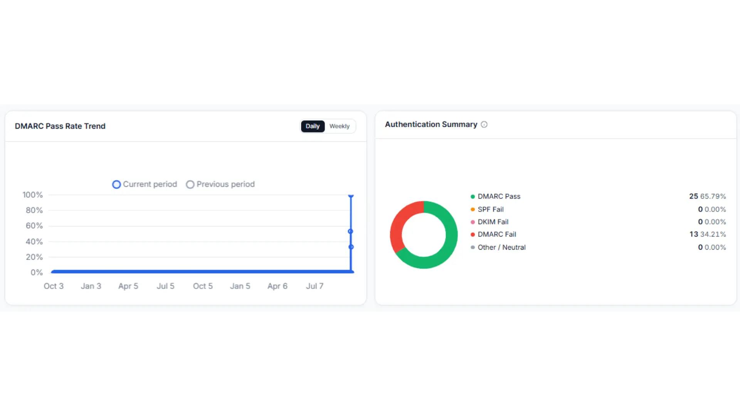Click Jul 5 x-axis label
The image size is (740, 416).
(x=165, y=286)
